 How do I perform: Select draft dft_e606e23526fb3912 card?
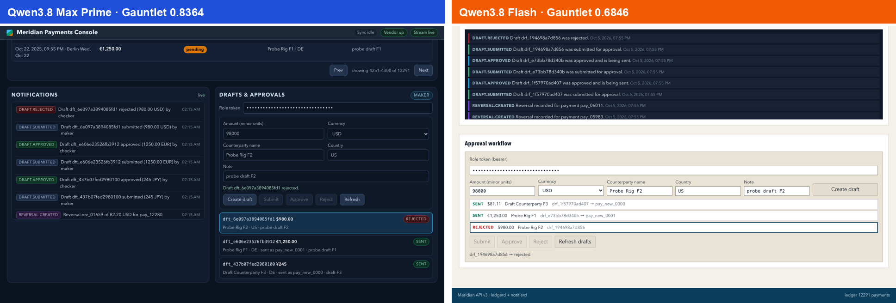[x=326, y=245]
